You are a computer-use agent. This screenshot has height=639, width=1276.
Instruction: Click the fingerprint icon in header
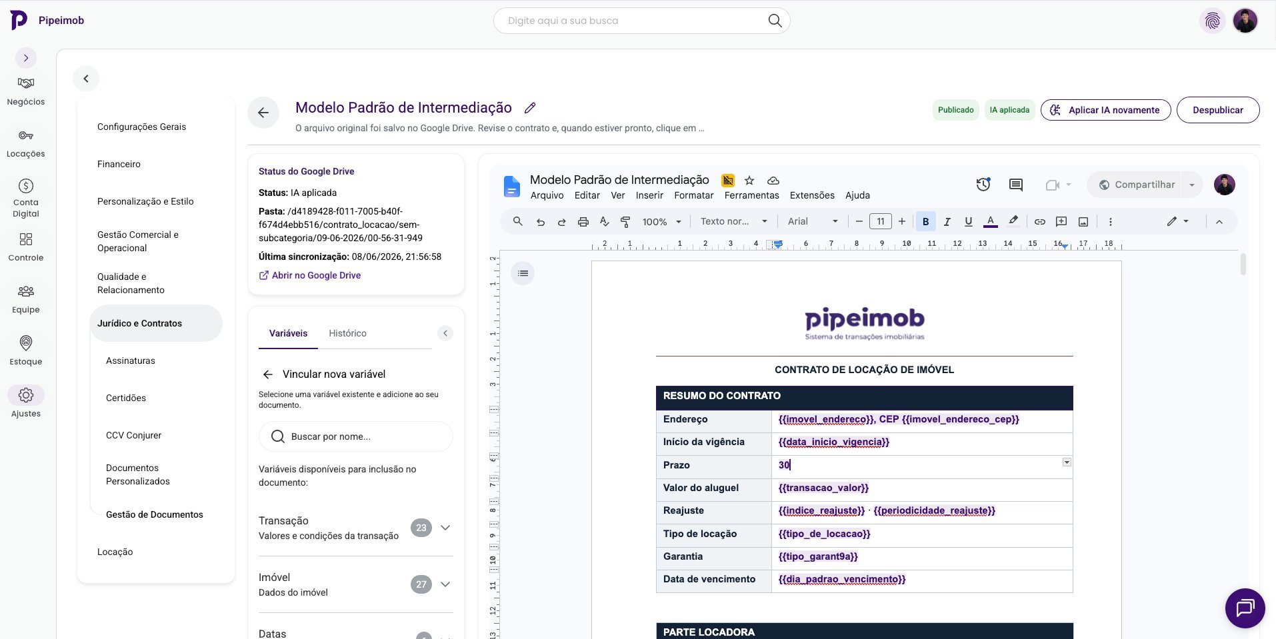point(1213,21)
